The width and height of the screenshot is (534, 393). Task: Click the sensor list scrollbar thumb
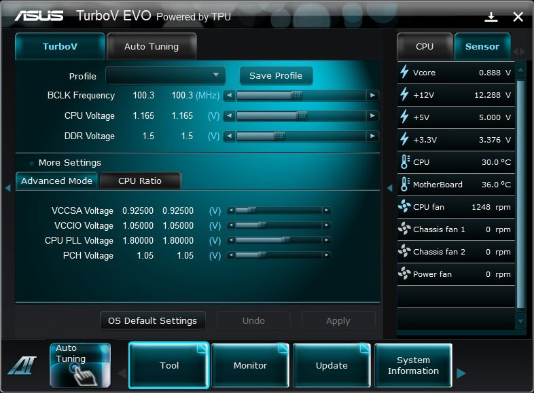tap(520, 194)
